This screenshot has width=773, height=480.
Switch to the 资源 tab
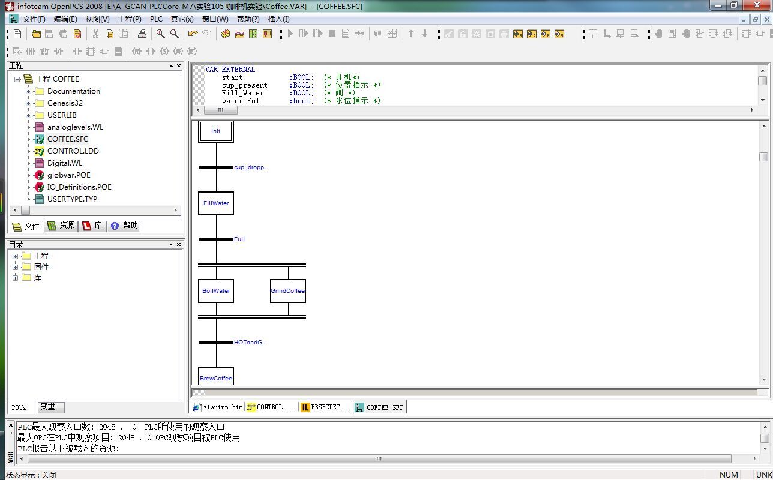[x=61, y=226]
